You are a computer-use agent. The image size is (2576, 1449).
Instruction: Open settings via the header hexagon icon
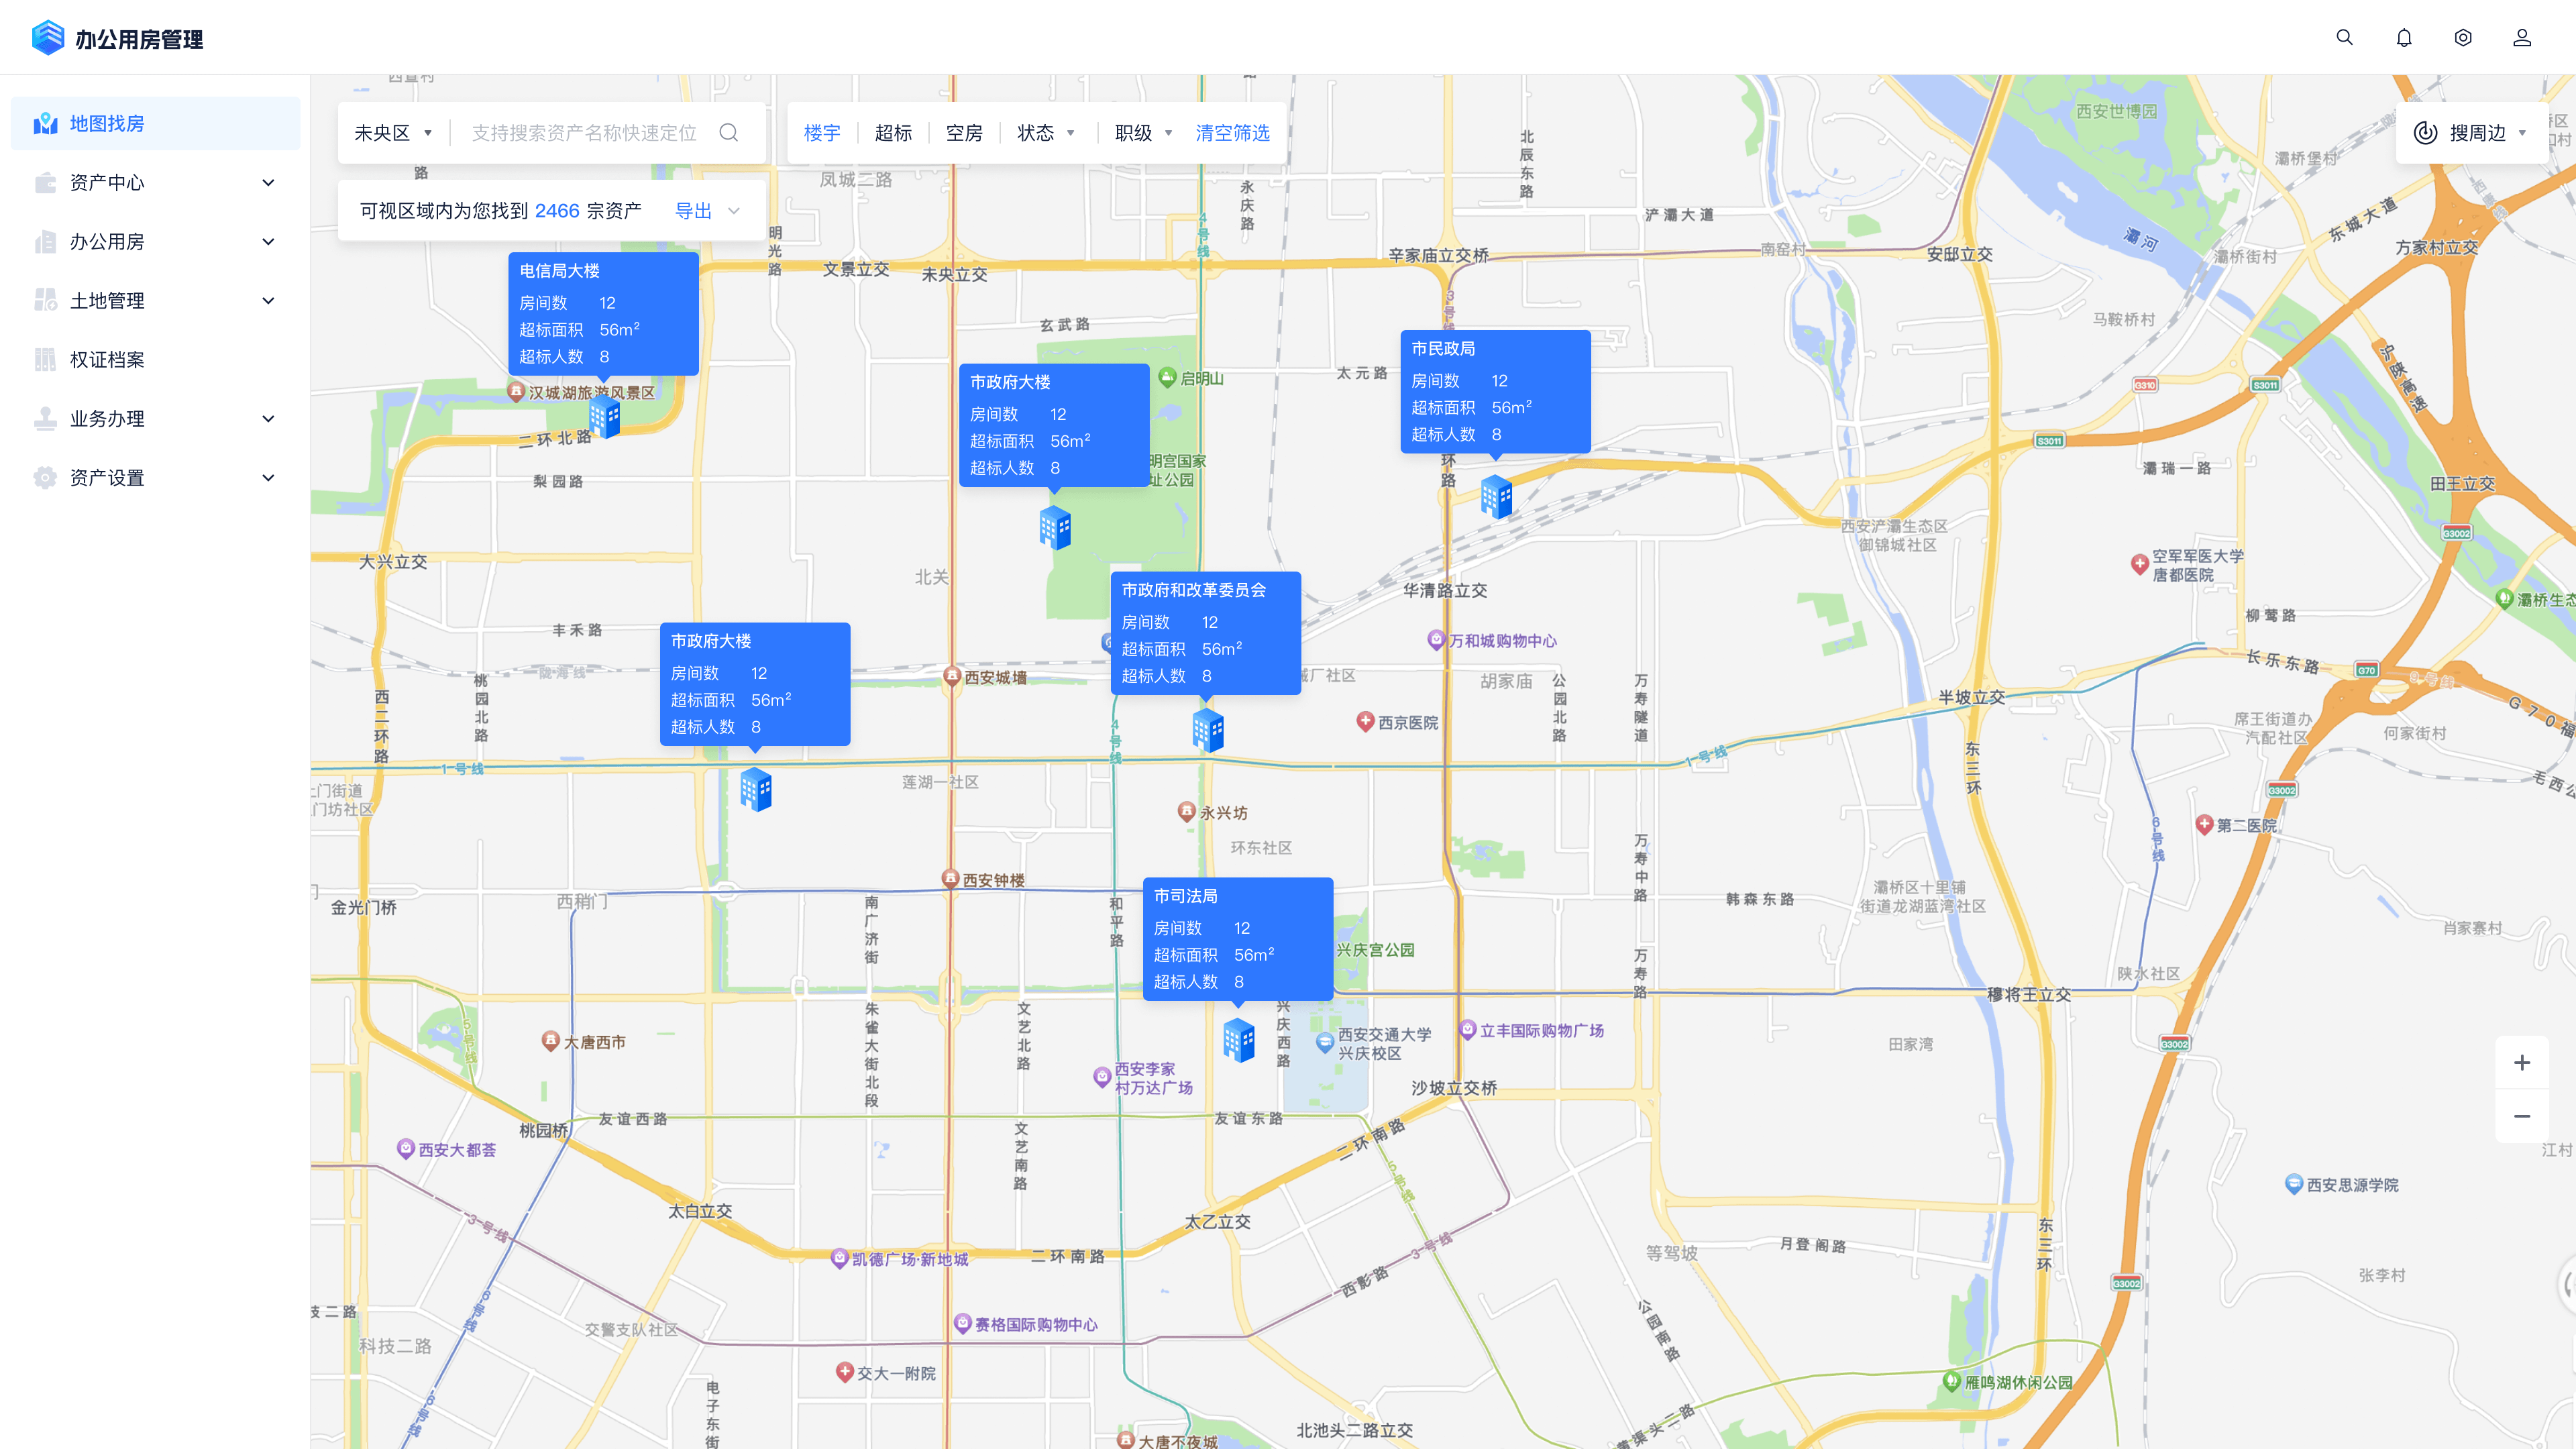[x=2463, y=37]
